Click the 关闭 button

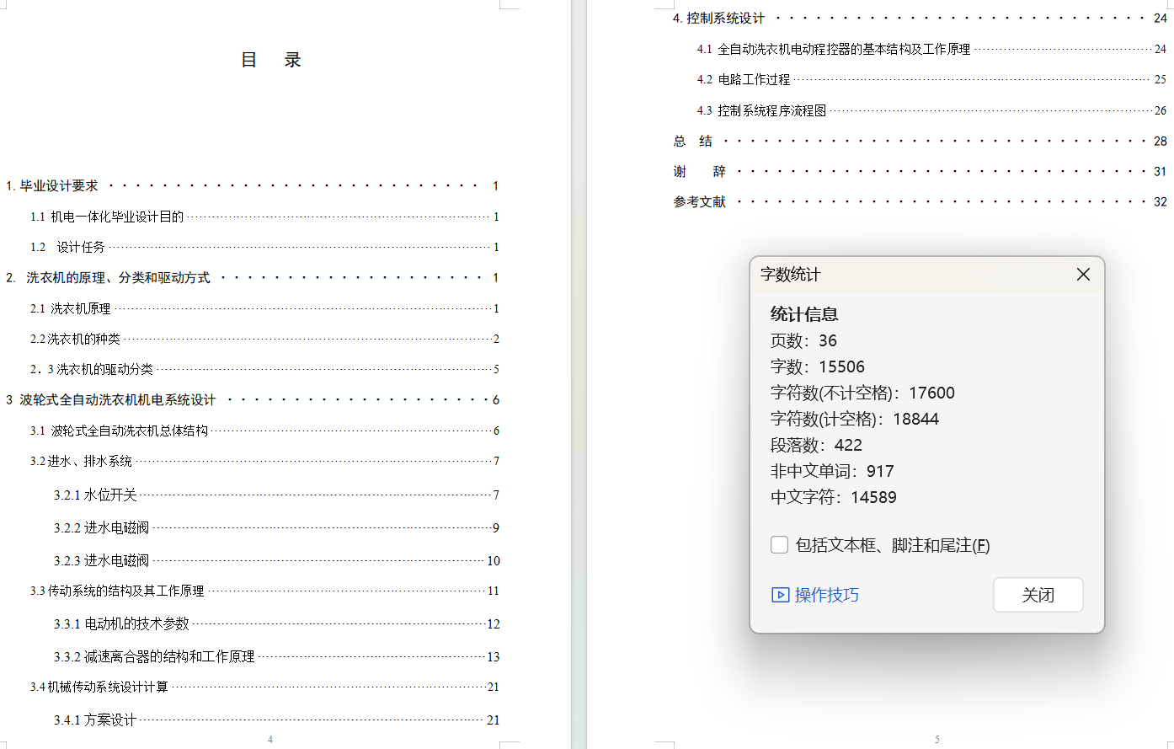(1038, 595)
